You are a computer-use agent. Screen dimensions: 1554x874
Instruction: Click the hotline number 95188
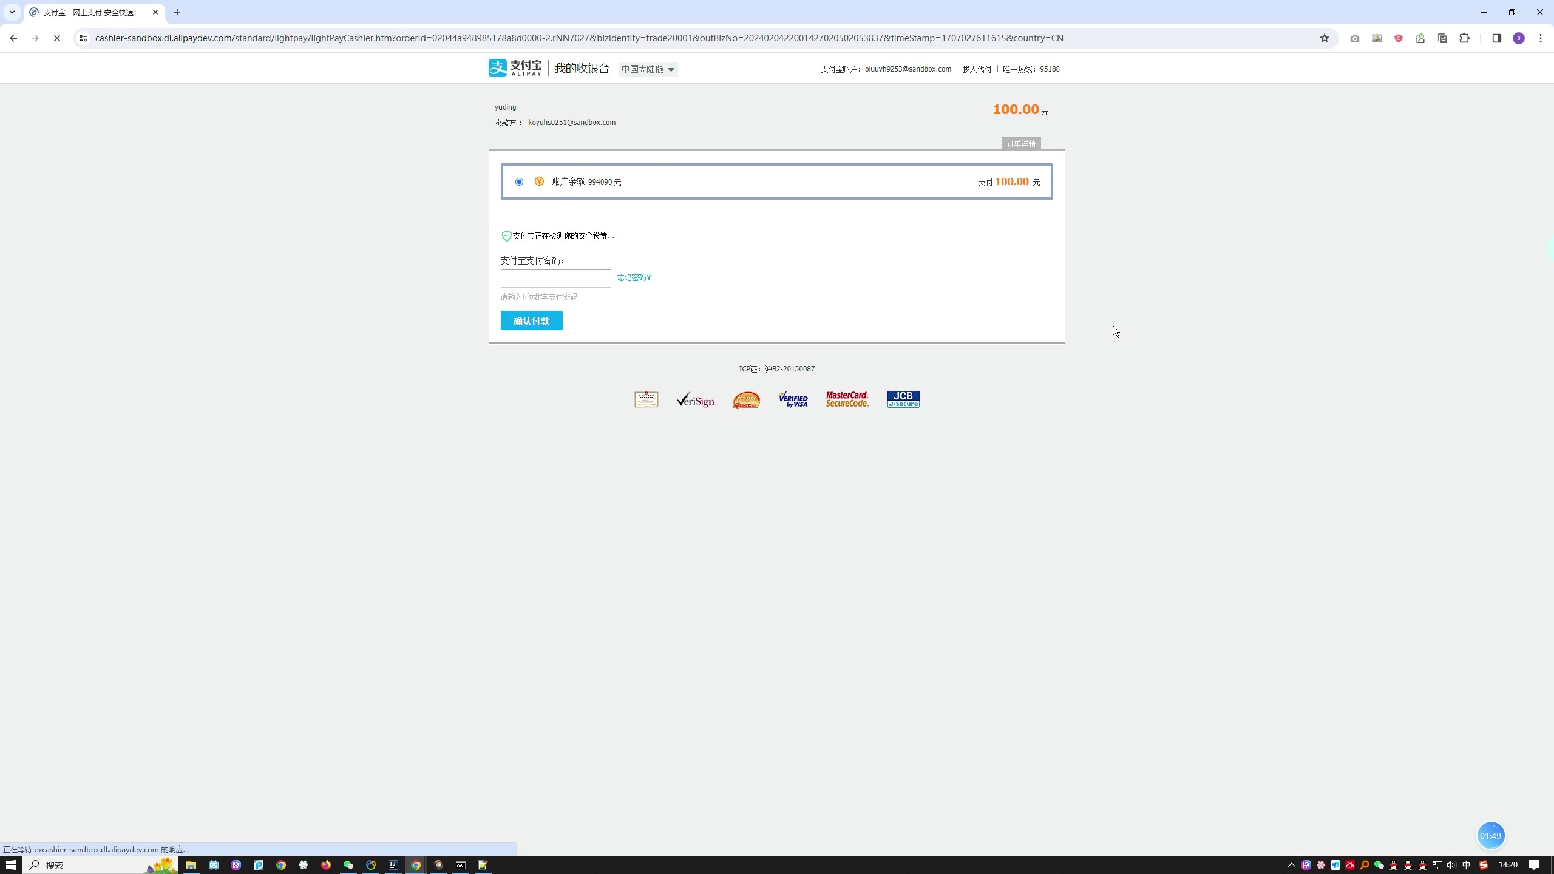1050,69
